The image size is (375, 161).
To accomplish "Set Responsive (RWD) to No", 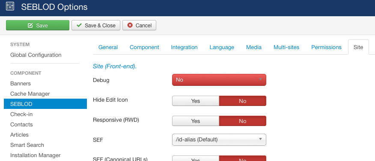I will point(242,121).
